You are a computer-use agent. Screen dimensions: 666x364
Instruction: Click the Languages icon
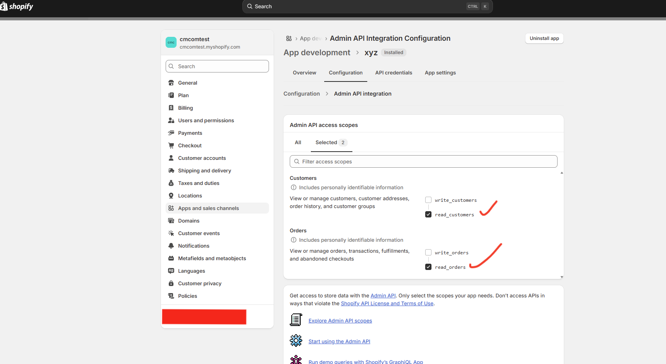coord(171,271)
